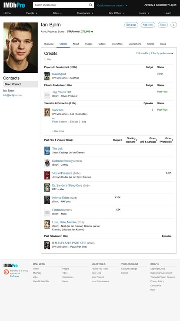Click the Add to list button

point(148,25)
